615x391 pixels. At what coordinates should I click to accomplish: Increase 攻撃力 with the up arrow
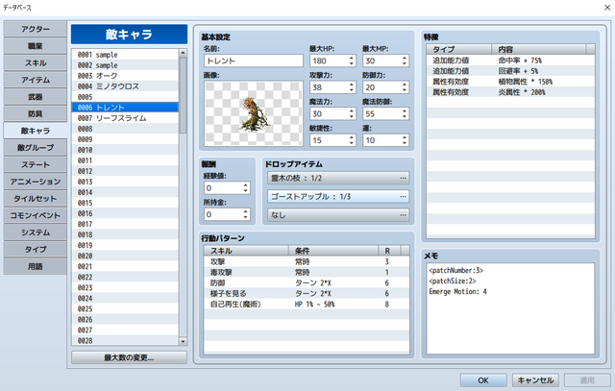(352, 85)
